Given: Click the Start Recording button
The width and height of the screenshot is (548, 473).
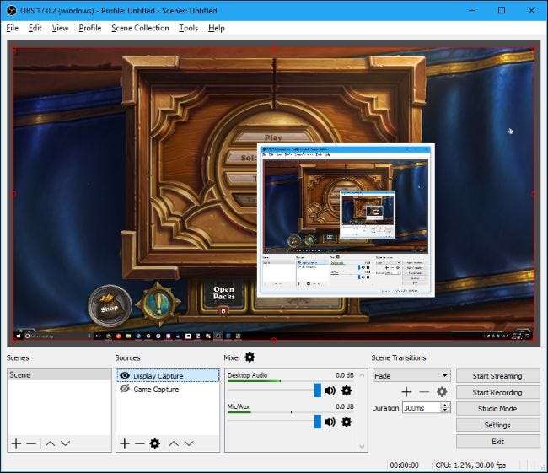Looking at the screenshot, I should tap(497, 392).
